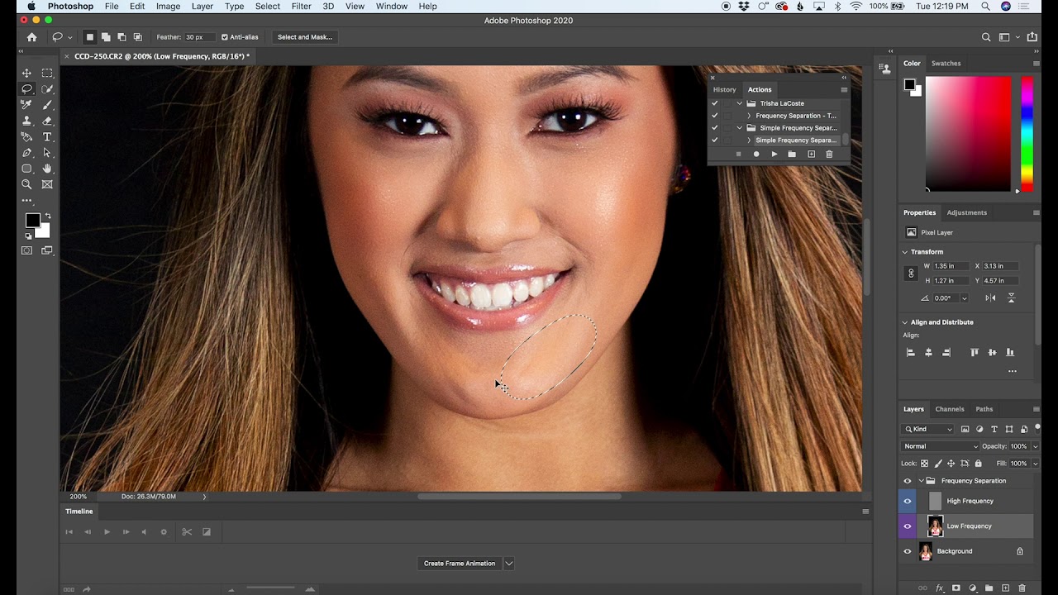The image size is (1058, 595).
Task: Hide the High Frequency layer
Action: pyautogui.click(x=908, y=501)
